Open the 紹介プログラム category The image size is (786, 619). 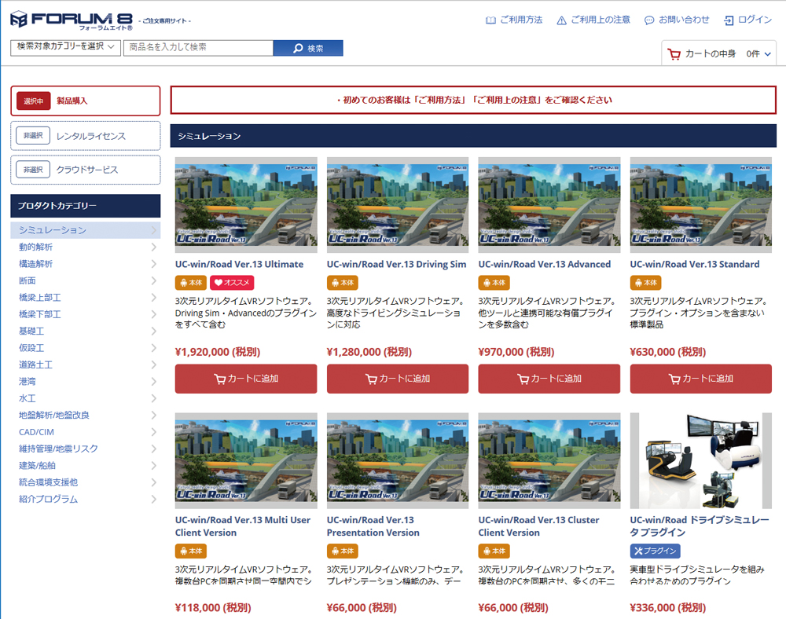coord(85,500)
